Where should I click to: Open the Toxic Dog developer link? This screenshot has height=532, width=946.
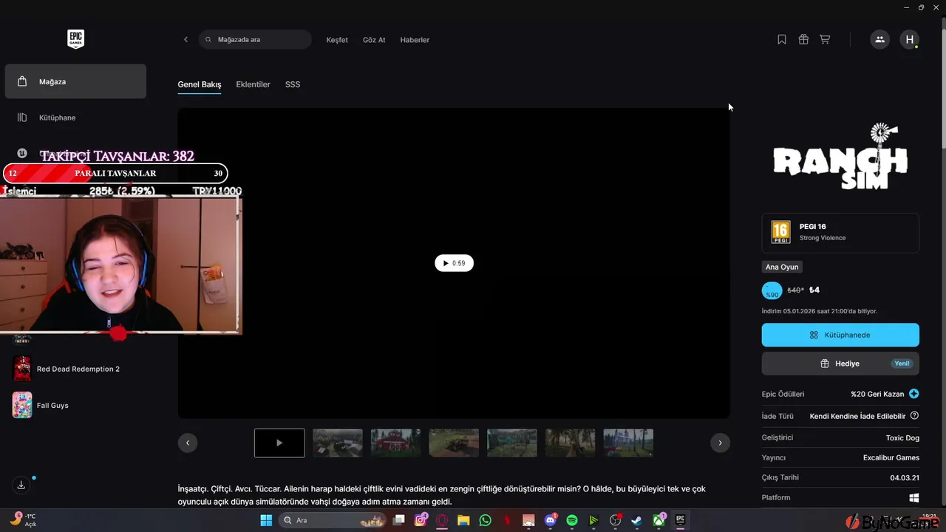902,437
